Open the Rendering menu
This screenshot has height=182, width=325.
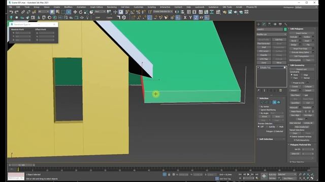click(x=112, y=7)
